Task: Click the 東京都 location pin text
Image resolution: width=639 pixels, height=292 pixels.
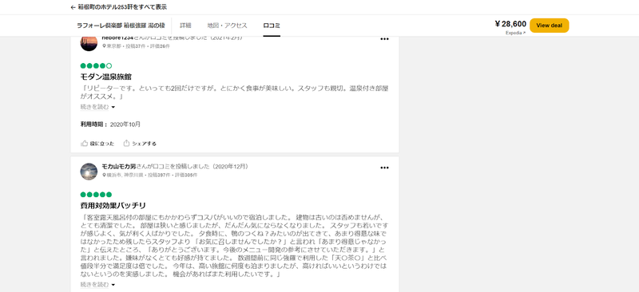Action: click(x=112, y=46)
